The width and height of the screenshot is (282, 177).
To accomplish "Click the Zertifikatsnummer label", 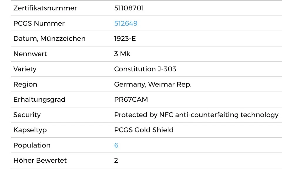I will pyautogui.click(x=45, y=8).
